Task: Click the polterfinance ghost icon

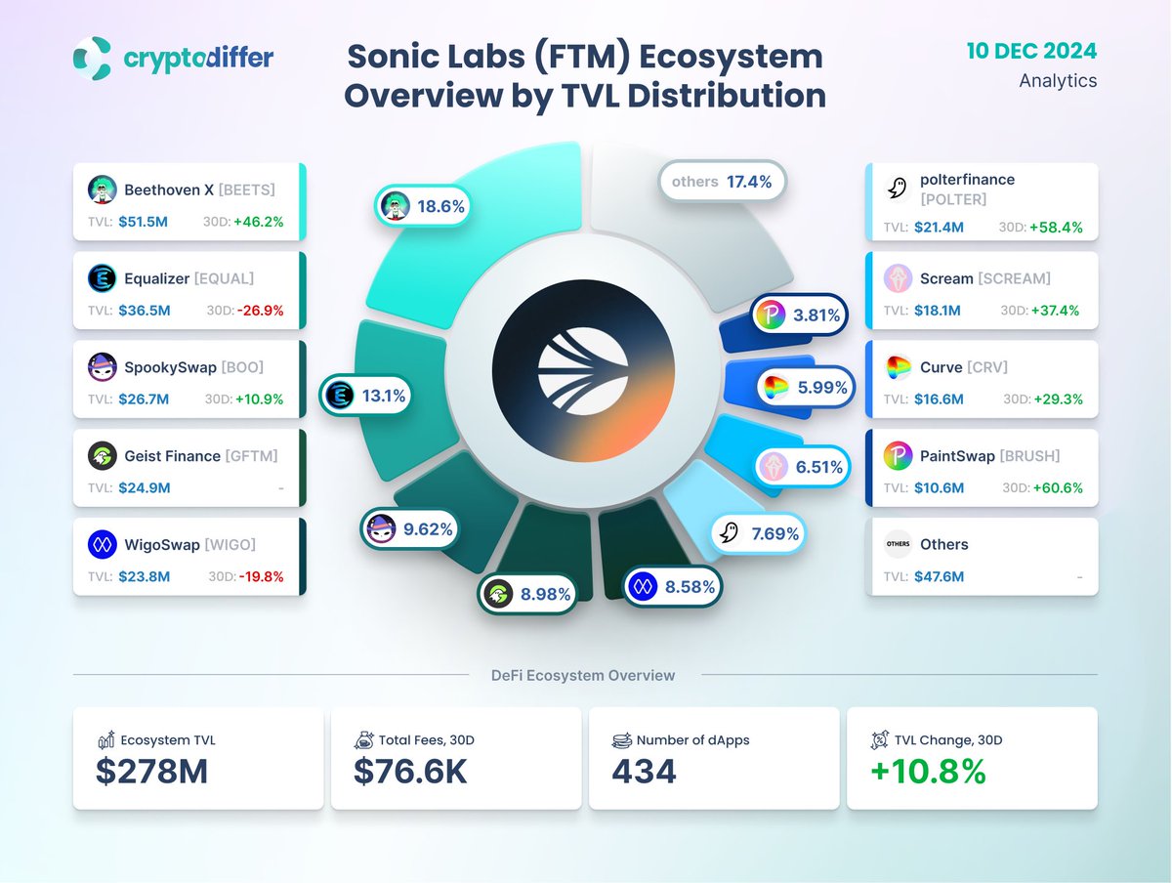Action: 897,189
